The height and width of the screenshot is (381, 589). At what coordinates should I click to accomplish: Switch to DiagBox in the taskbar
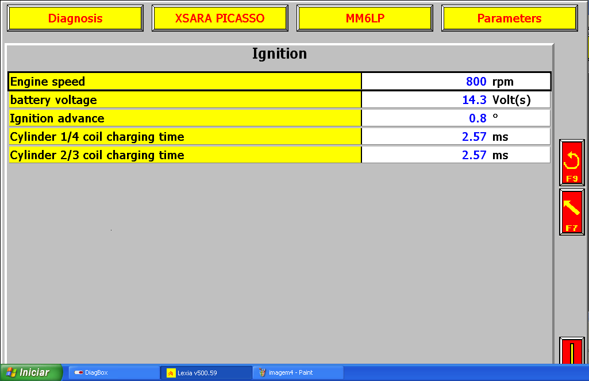pyautogui.click(x=114, y=372)
